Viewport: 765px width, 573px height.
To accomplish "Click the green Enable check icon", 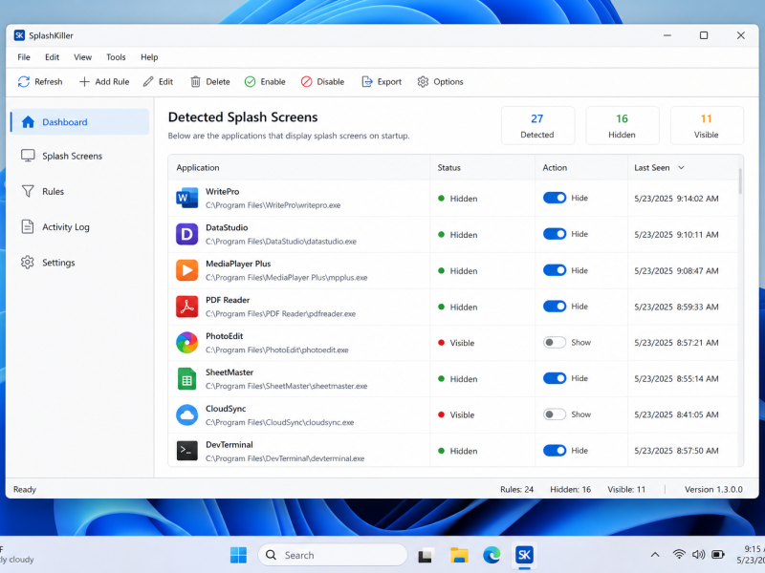I will click(250, 82).
